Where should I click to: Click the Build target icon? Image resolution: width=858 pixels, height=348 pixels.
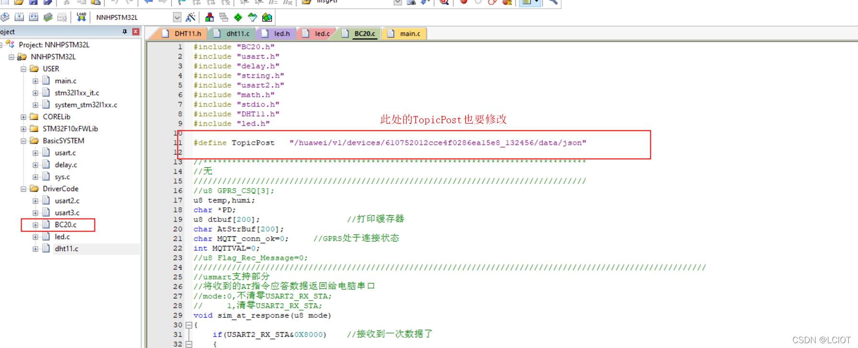point(19,17)
